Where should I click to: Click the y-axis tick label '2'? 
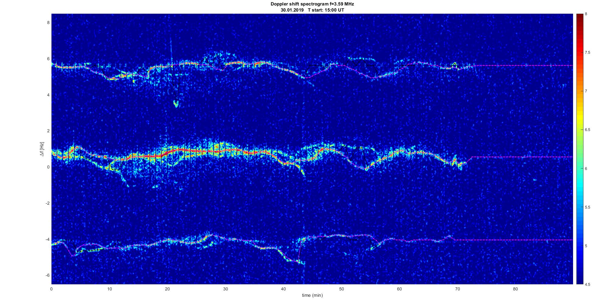click(x=48, y=131)
